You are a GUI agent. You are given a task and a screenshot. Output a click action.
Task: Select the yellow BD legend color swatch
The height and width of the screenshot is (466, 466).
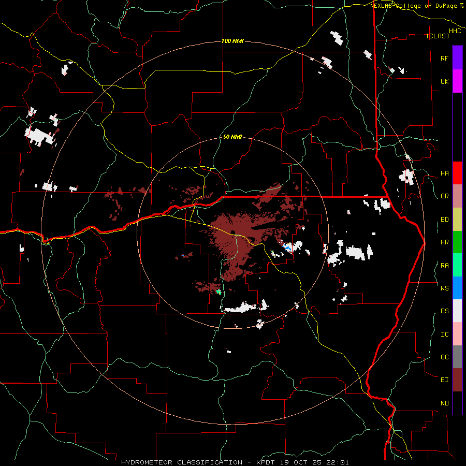pyautogui.click(x=457, y=220)
